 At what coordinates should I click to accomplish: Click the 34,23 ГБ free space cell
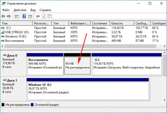(x=141, y=37)
